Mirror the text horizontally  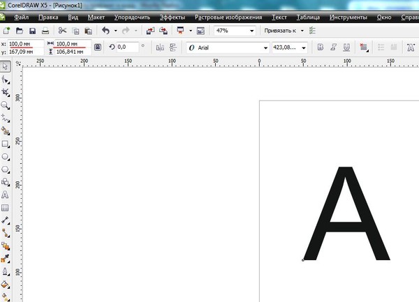pyautogui.click(x=160, y=47)
